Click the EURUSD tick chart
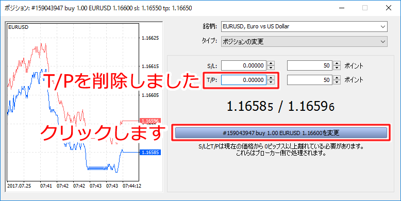Viewport: 401px width, 201px height. tap(73, 102)
